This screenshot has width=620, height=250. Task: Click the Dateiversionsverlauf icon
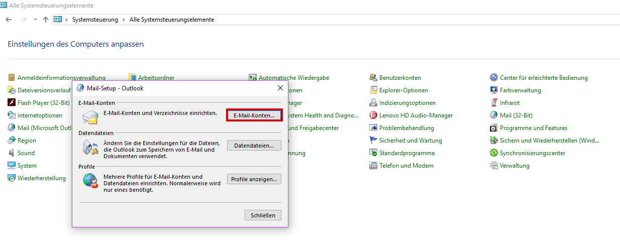point(12,90)
